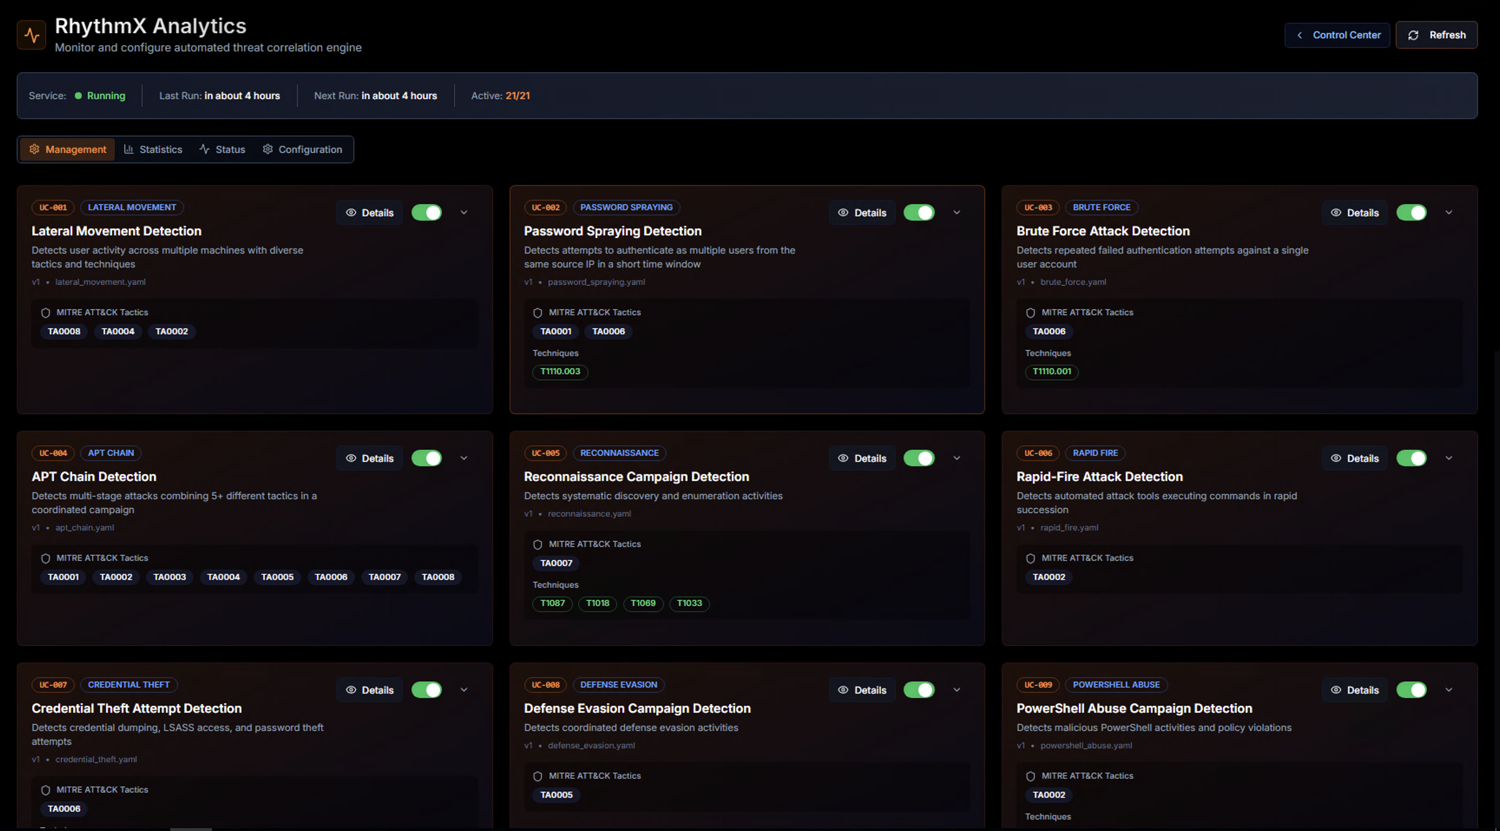Expand the Reconnaissance Campaign Detection card
Viewport: 1500px width, 831px height.
click(x=957, y=458)
